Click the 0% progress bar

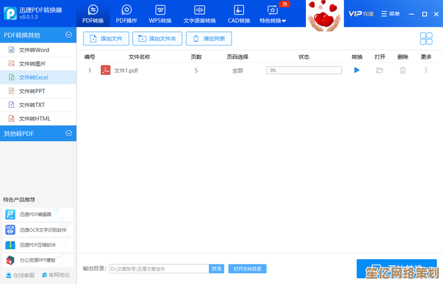click(x=304, y=70)
